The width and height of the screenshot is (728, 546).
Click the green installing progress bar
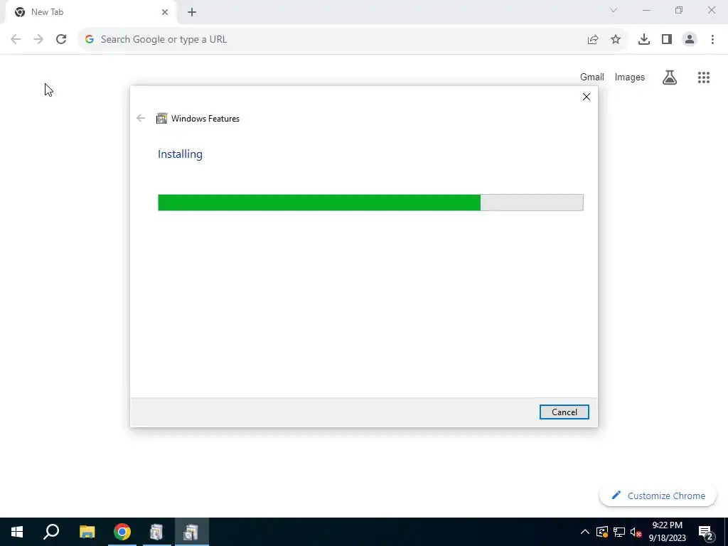click(370, 203)
